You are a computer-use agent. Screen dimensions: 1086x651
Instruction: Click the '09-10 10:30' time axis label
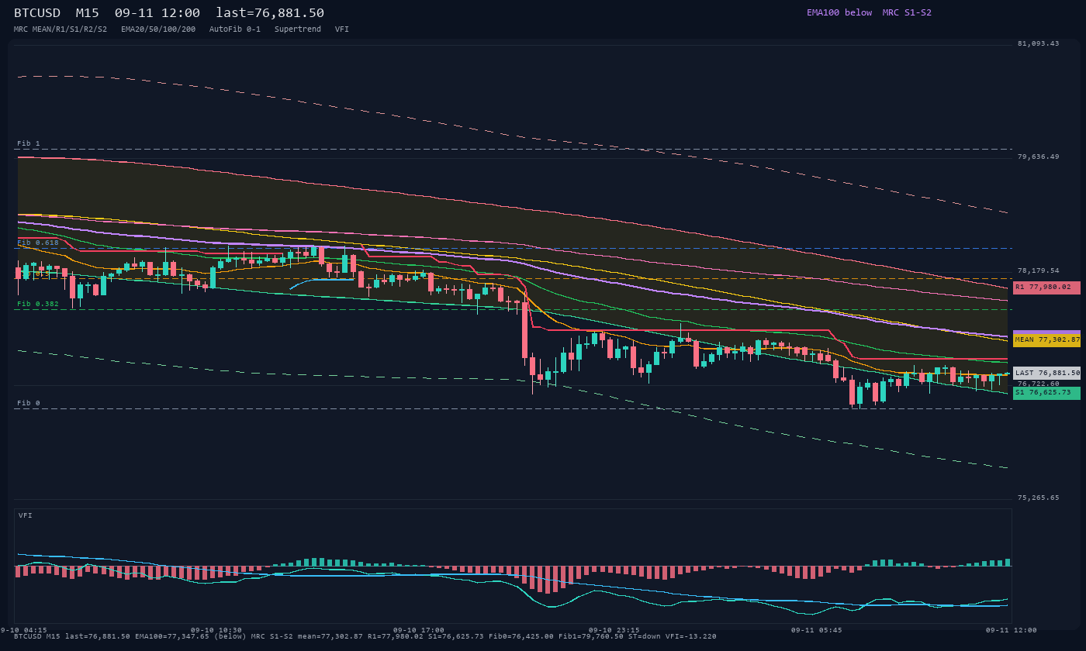(216, 630)
